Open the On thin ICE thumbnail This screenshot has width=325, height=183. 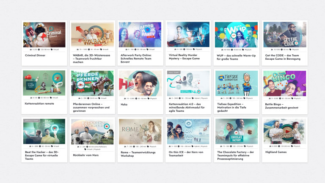pyautogui.click(x=188, y=131)
